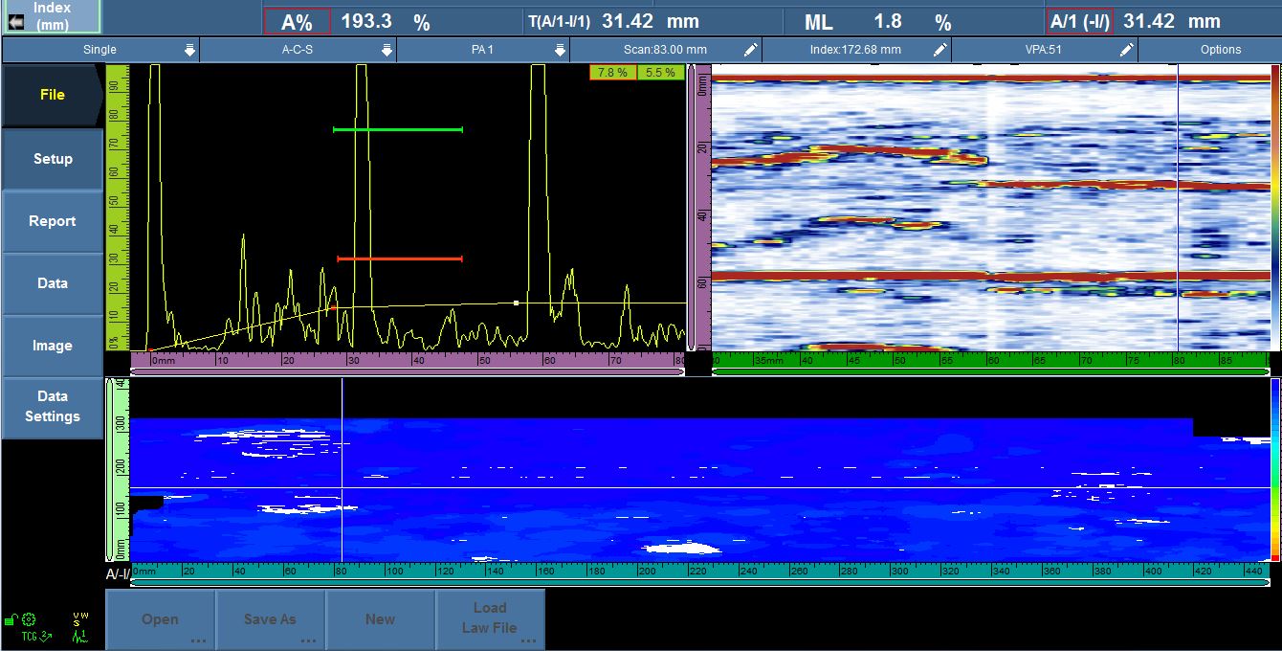Open the A-C-S layout dropdown

tap(387, 50)
